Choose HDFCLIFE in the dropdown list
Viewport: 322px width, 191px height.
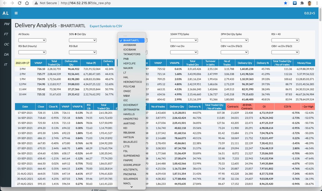tap(132, 63)
